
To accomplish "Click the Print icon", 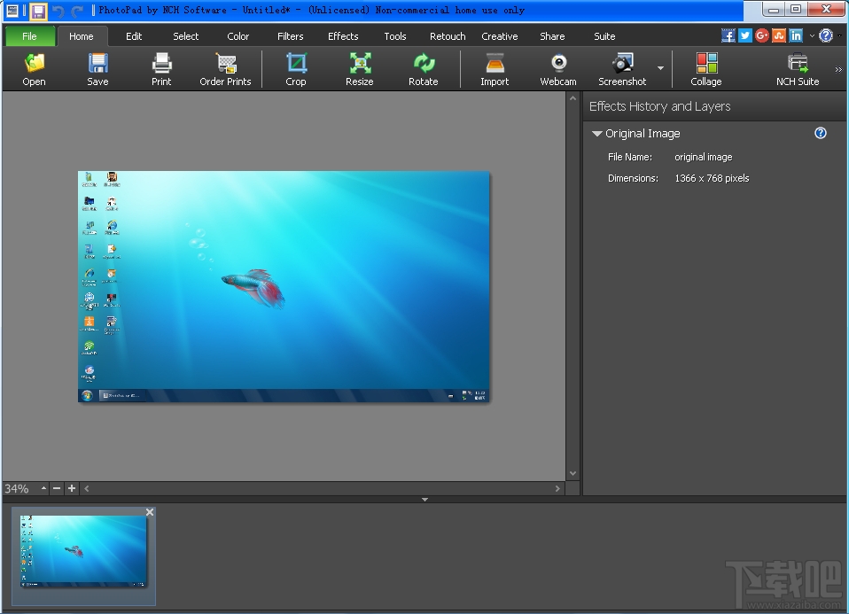I will tap(161, 68).
